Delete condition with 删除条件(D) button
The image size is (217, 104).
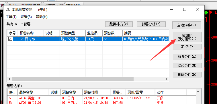(x=187, y=75)
